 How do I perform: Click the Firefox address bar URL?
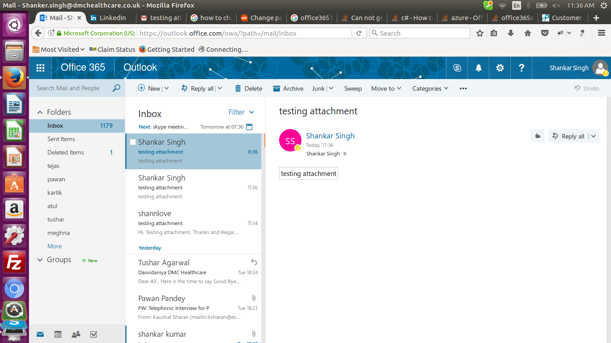pyautogui.click(x=218, y=33)
